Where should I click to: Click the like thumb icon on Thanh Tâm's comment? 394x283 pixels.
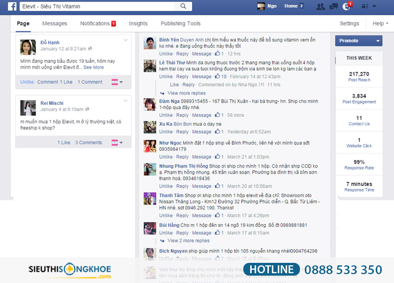[217, 215]
